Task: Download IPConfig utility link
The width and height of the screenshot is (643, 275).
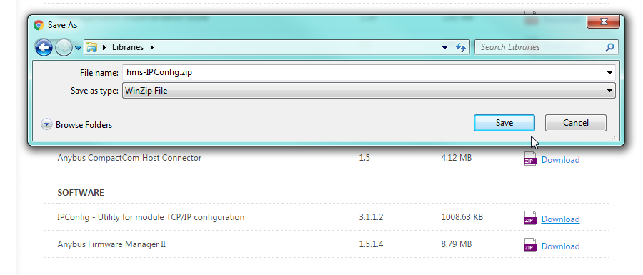Action: (x=560, y=219)
